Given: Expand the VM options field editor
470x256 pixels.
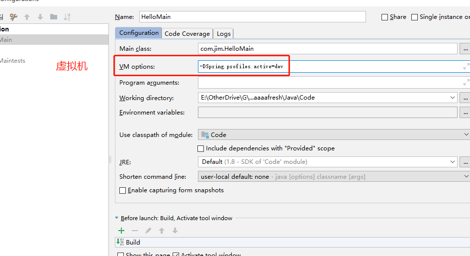Looking at the screenshot, I should point(466,66).
